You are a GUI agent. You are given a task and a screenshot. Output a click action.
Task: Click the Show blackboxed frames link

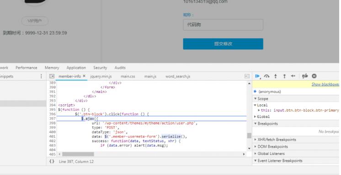[325, 84]
